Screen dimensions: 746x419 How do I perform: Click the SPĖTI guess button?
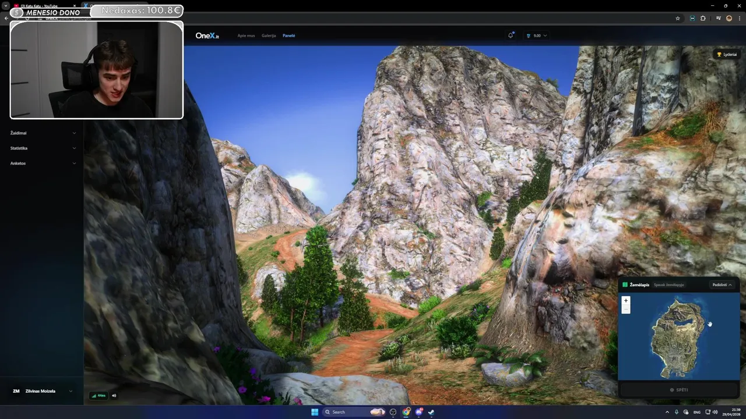point(679,390)
